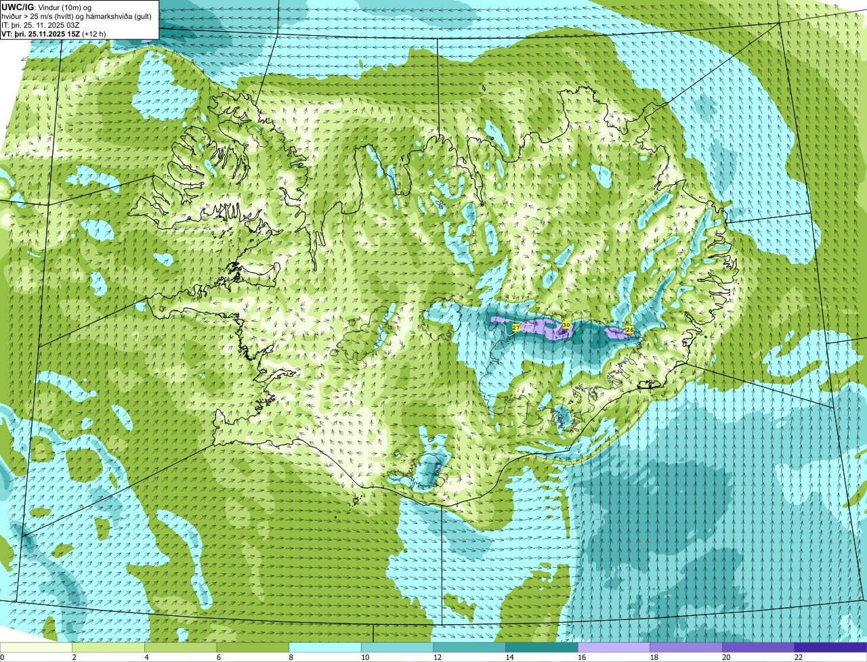
Task: Click the 20–22 m/s violet legend swatch
Action: click(759, 647)
